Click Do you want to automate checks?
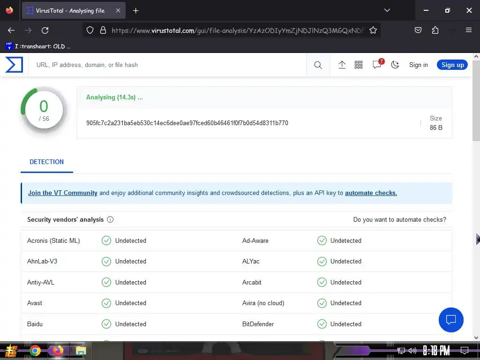 tap(399, 219)
